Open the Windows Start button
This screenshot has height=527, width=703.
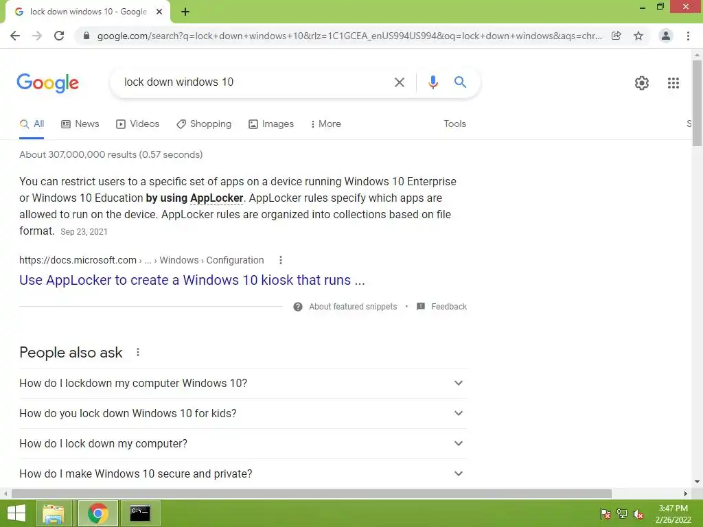pyautogui.click(x=16, y=513)
